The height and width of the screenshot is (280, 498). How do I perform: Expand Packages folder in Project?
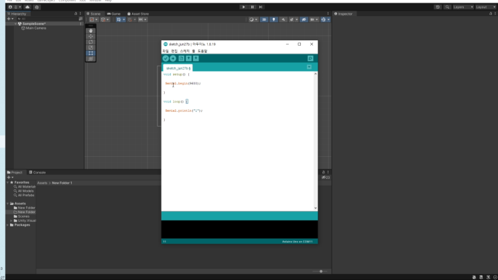tap(8, 225)
